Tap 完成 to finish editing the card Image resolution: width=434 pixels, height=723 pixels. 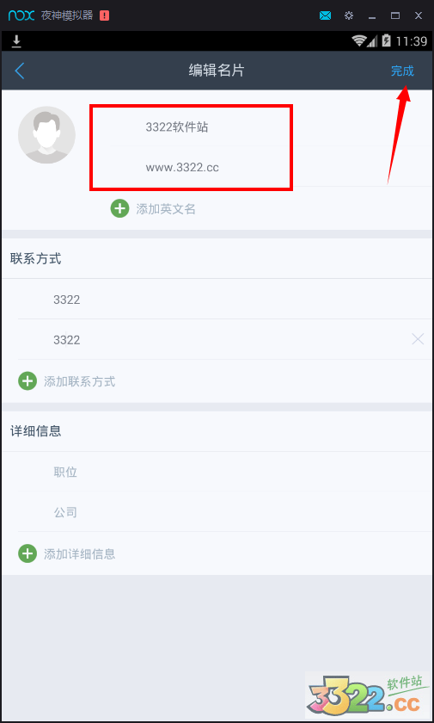402,71
